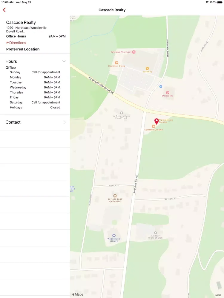Viewport: 224px width, 298px height.
Task: Expand the Contact section chevron
Action: pyautogui.click(x=65, y=122)
